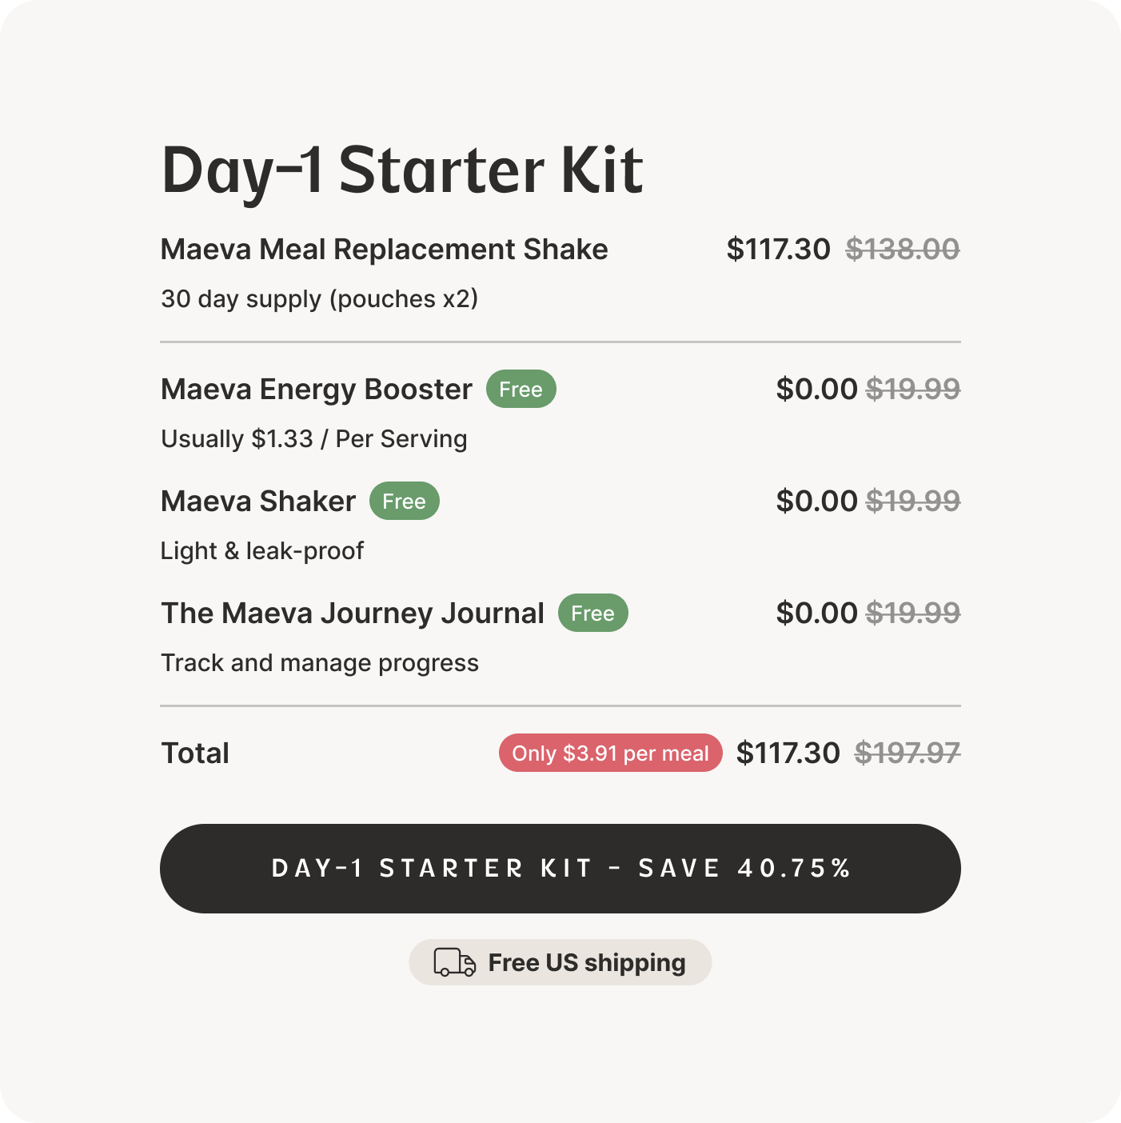Click the Free US shipping pill
The image size is (1121, 1123).
[x=560, y=962]
